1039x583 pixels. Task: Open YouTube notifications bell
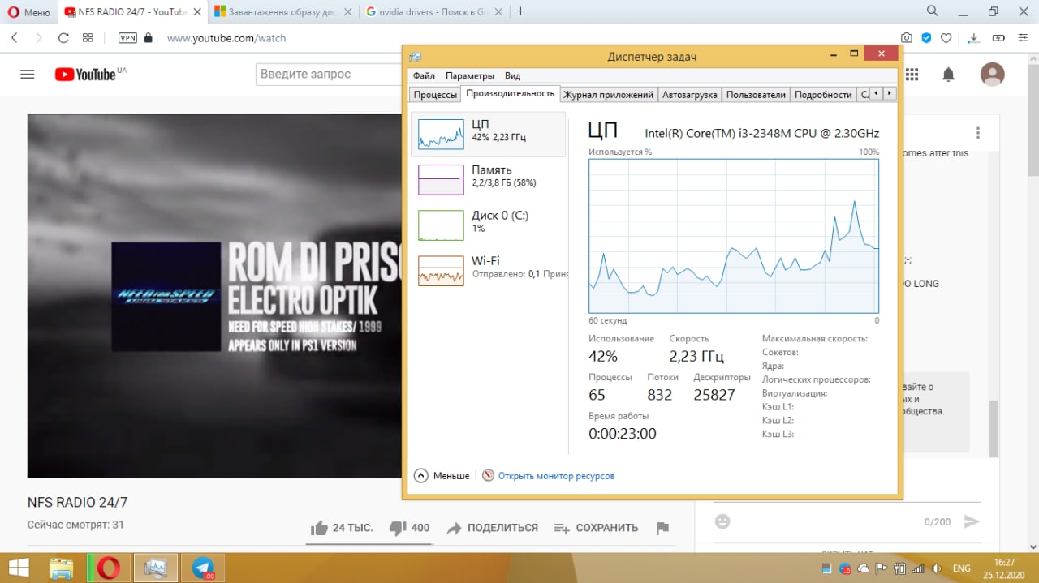coord(948,75)
